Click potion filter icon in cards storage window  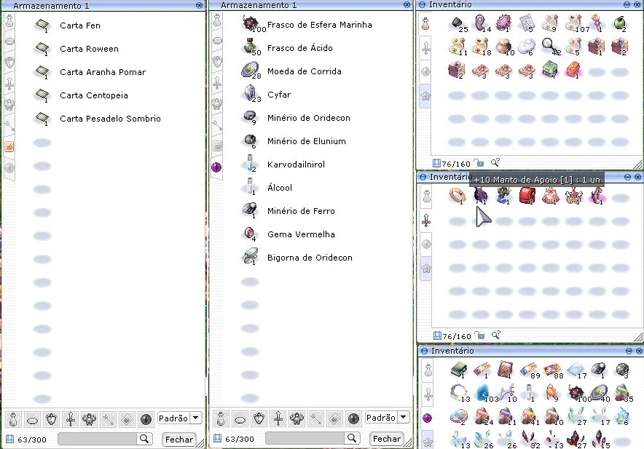12,419
